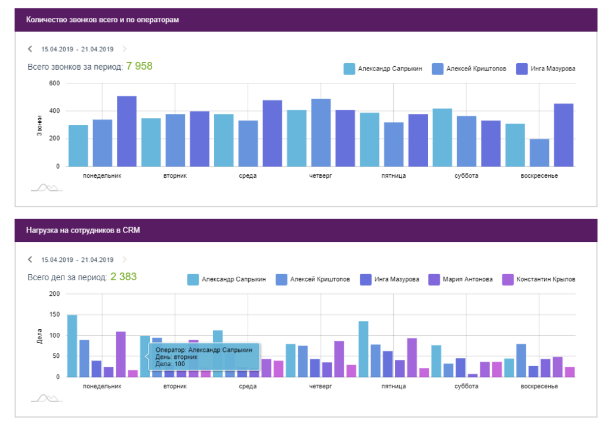Go to previous week in calls chart
611x427 pixels.
[30, 49]
